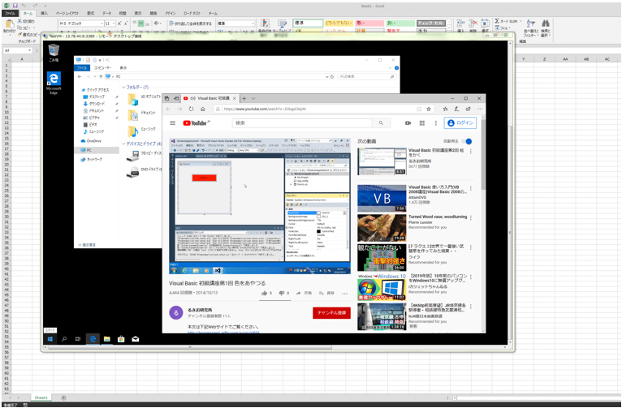Click the Edge browser refresh icon
Viewport: 622px width, 408px height.
191,109
